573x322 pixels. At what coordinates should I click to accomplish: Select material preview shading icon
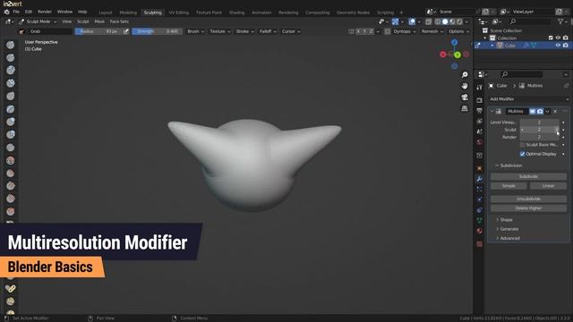(x=452, y=21)
